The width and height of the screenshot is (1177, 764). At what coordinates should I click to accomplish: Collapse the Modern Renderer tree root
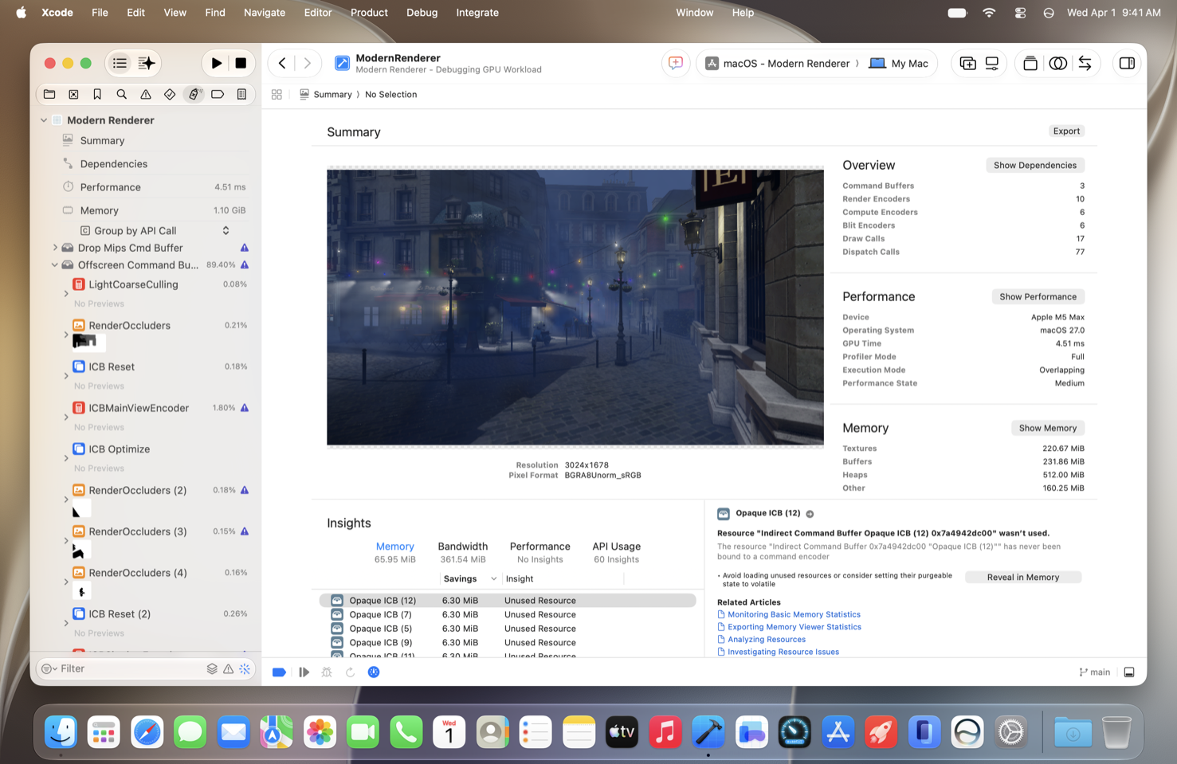44,120
